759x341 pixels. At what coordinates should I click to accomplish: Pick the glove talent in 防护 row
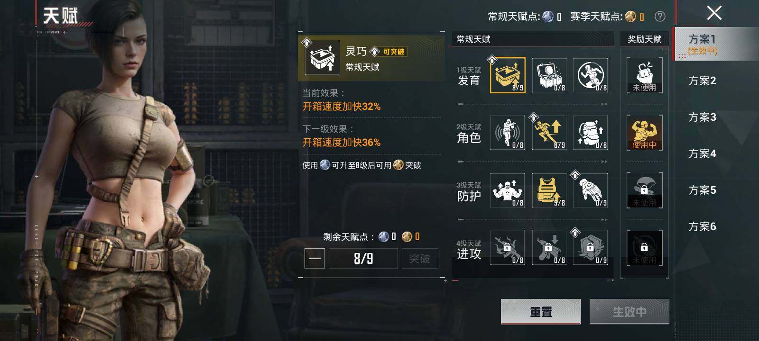pyautogui.click(x=591, y=190)
